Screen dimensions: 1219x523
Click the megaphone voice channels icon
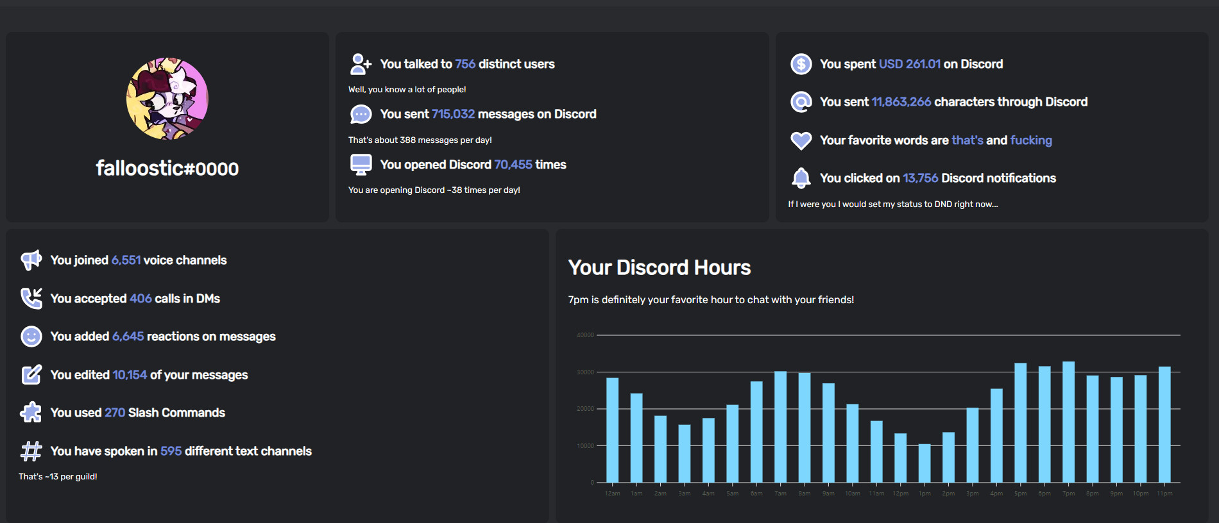31,260
